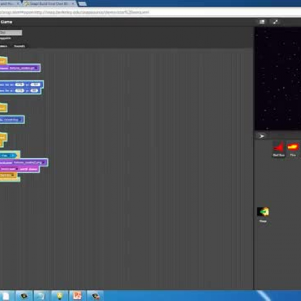This screenshot has height=301, width=301.
Task: Edit y value in upper blue motion block
Action: pyautogui.click(x=36, y=84)
